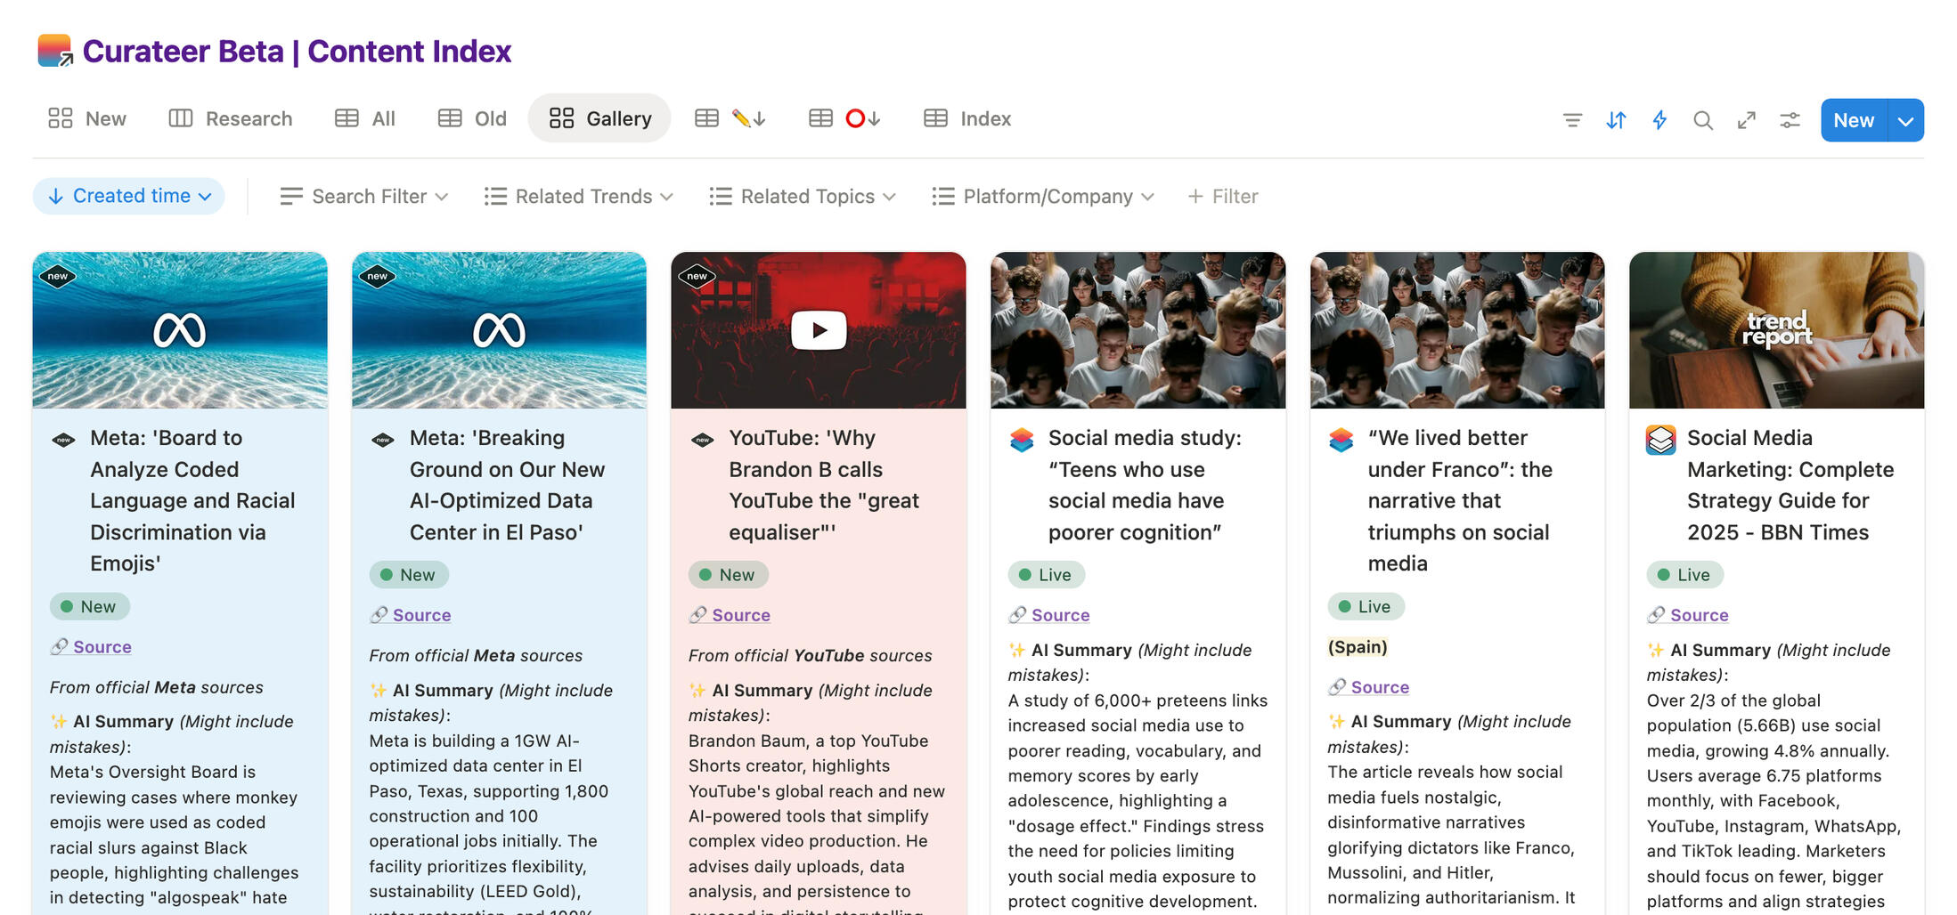Click Live status tag on 'under Franco' card
Image resolution: width=1957 pixels, height=915 pixels.
pos(1366,607)
